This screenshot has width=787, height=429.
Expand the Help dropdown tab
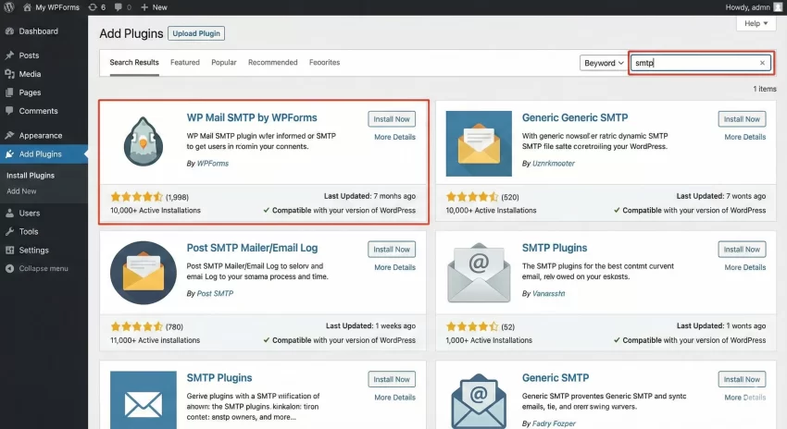click(756, 23)
